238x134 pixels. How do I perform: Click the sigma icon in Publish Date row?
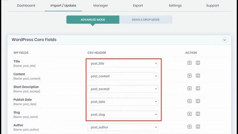tap(198, 101)
